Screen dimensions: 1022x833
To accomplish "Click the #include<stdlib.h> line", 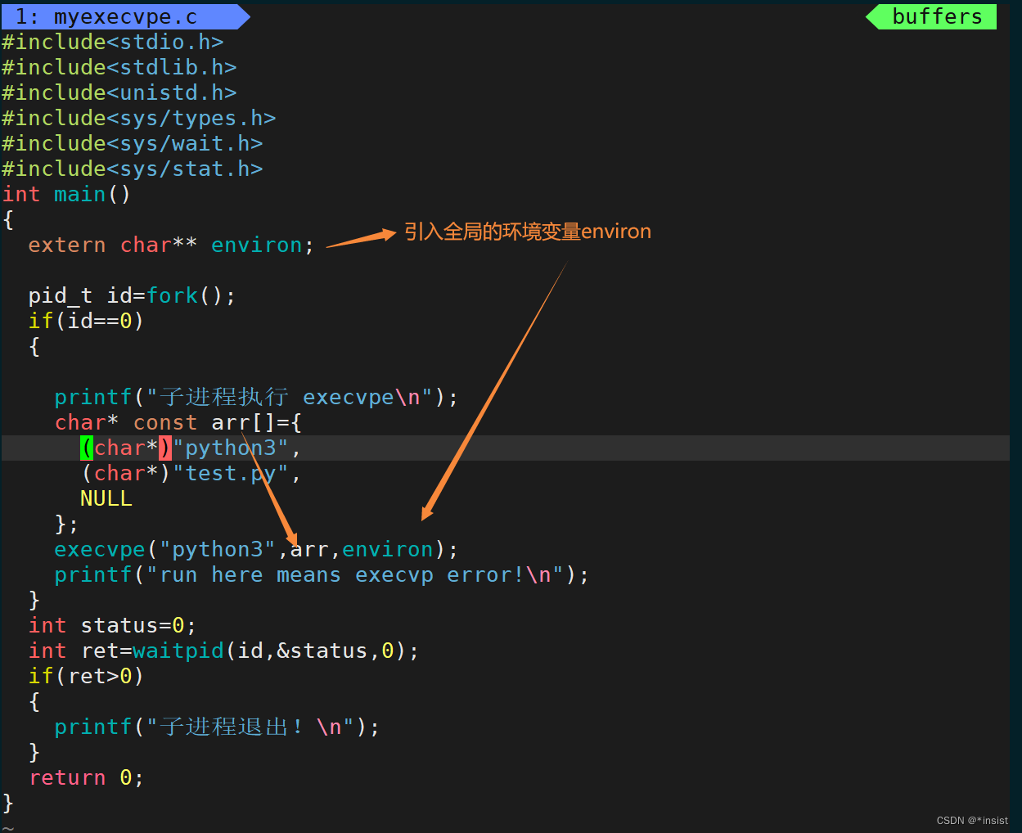I will pyautogui.click(x=119, y=67).
